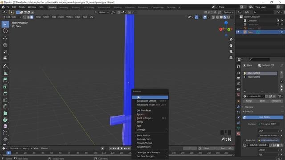Switch to face select mode
Screen dimensions: 285x160
pyautogui.click(x=32, y=17)
